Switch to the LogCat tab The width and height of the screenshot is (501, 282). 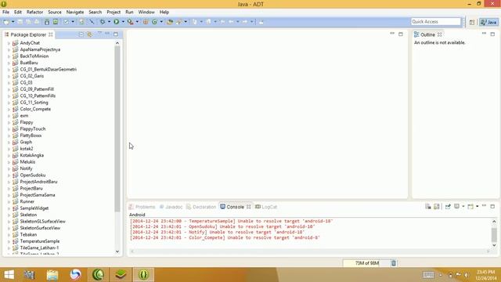coord(266,207)
